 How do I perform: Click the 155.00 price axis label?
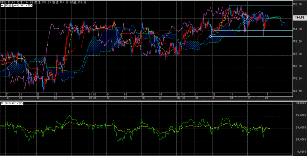click(298, 4)
